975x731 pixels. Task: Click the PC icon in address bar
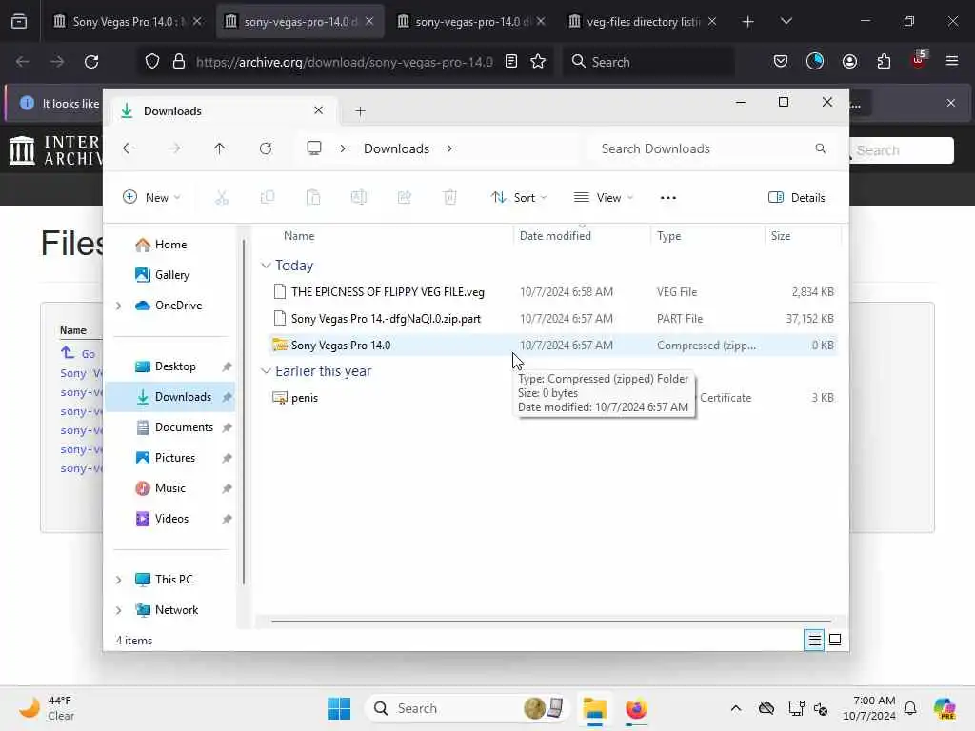click(314, 148)
